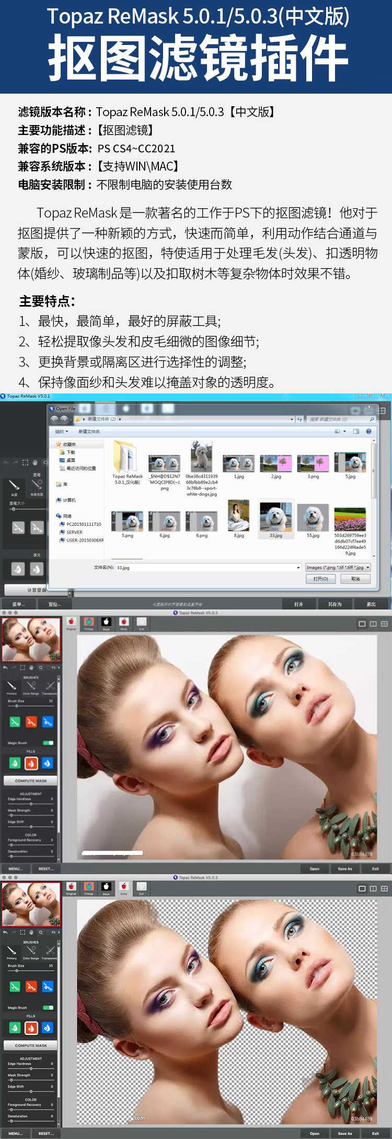The height and width of the screenshot is (1139, 392).
Task: Click the forward arrow in Open File dialog
Action: pyautogui.click(x=64, y=419)
